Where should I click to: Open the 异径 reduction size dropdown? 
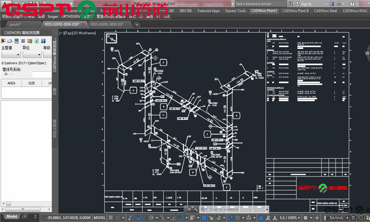point(32,54)
